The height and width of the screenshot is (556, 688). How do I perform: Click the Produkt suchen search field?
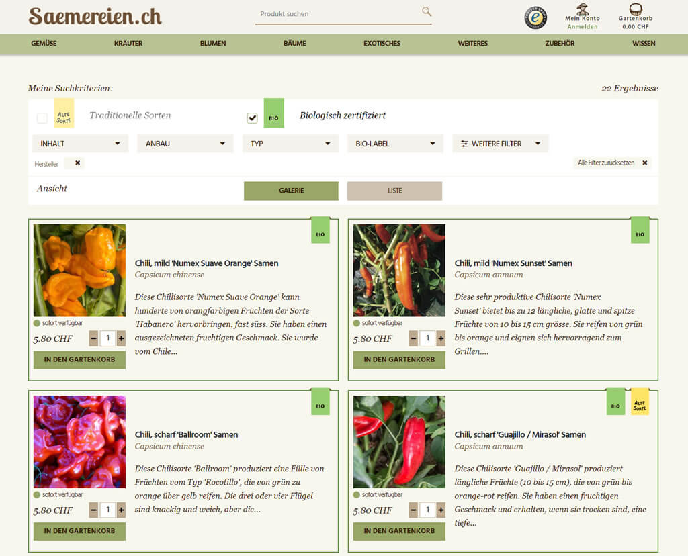click(336, 14)
